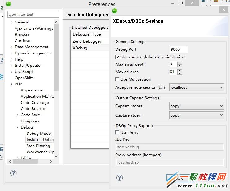Select the OpenShift preference page
The width and height of the screenshot is (230, 191).
click(24, 78)
